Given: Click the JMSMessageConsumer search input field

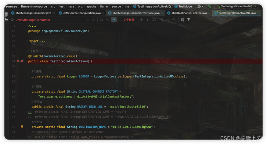Looking at the screenshot, I should point(50,20).
